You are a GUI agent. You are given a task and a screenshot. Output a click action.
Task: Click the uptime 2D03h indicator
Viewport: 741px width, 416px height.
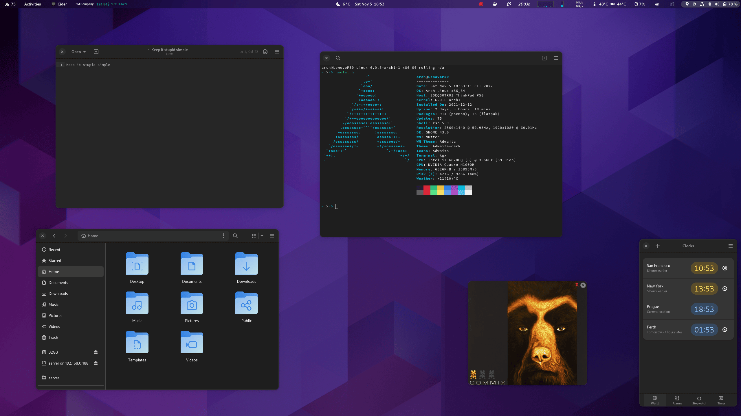pos(524,4)
